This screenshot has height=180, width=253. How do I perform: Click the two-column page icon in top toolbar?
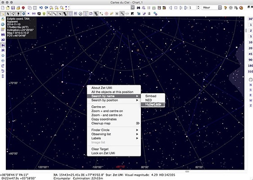(x=35, y=8)
